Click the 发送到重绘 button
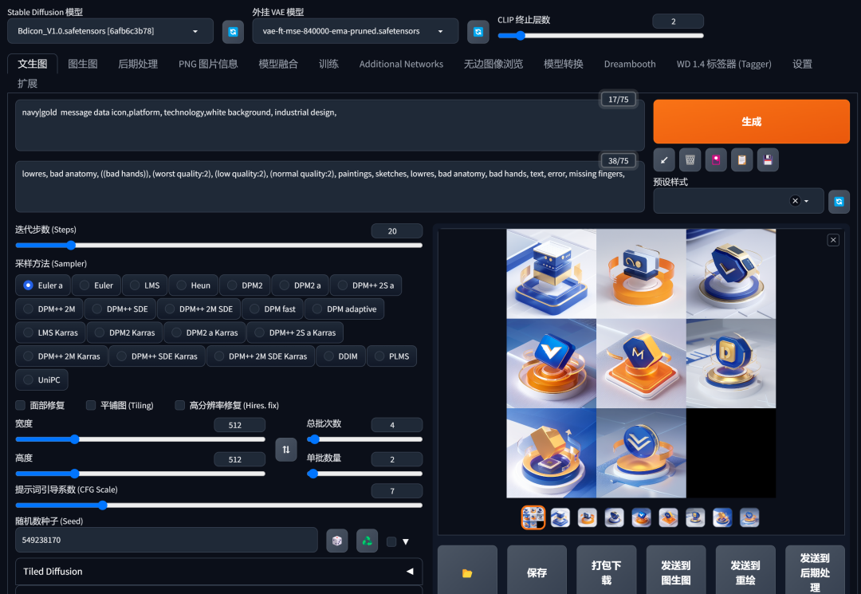Viewport: 861px width, 594px height. click(x=745, y=572)
